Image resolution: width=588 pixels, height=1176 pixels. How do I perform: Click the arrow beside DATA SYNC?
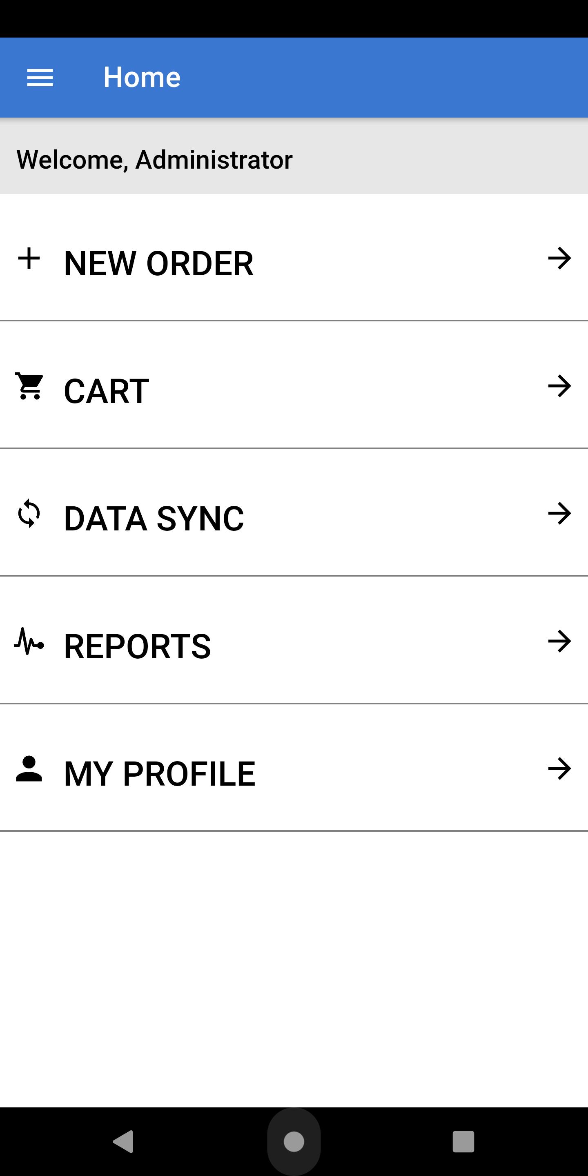560,514
